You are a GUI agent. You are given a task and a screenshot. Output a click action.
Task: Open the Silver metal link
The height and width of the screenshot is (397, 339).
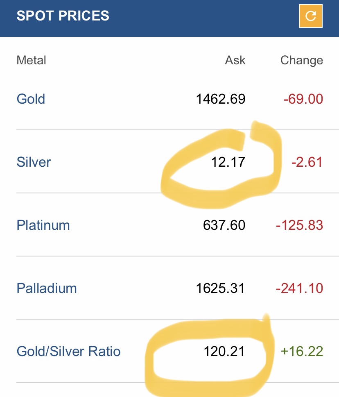pyautogui.click(x=34, y=162)
